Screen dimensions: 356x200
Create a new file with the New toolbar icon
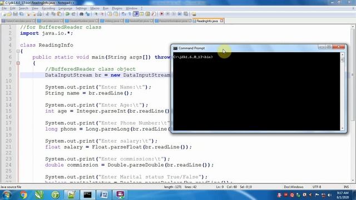point(4,14)
